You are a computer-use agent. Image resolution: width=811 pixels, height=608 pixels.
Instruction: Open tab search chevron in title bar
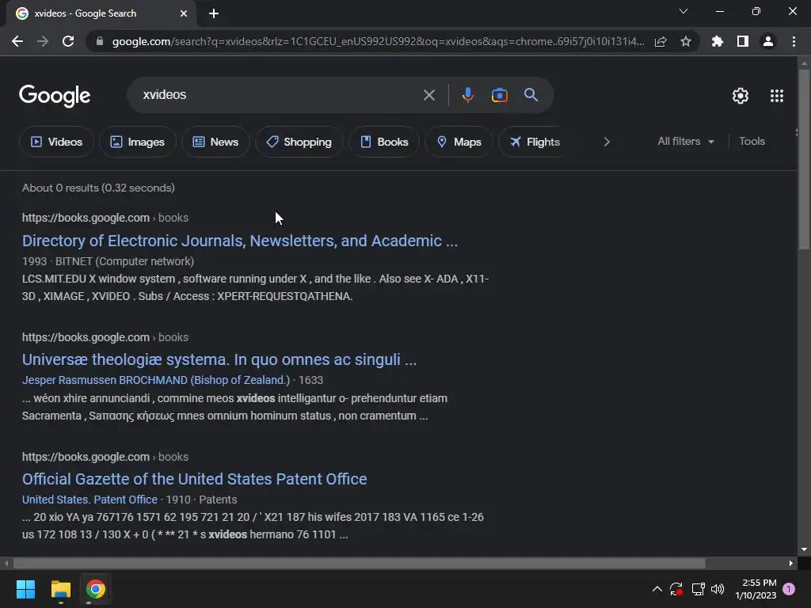pyautogui.click(x=683, y=11)
